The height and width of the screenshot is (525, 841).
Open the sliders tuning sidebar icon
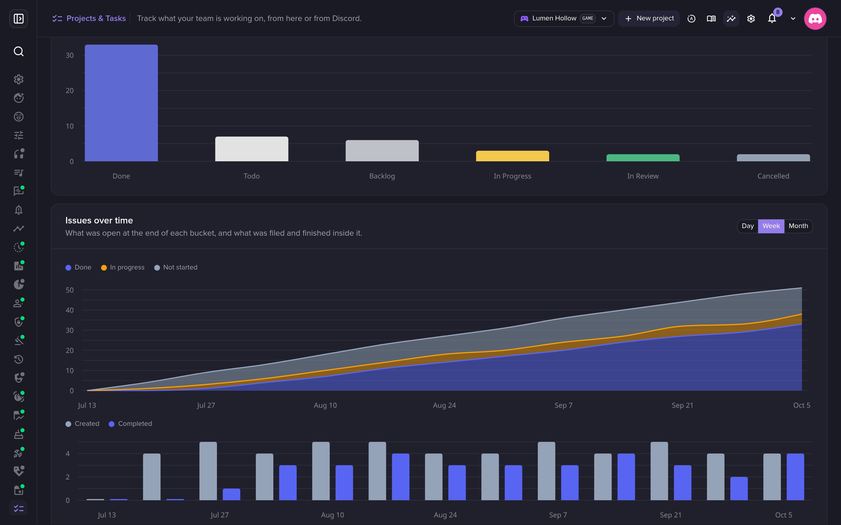pyautogui.click(x=18, y=135)
